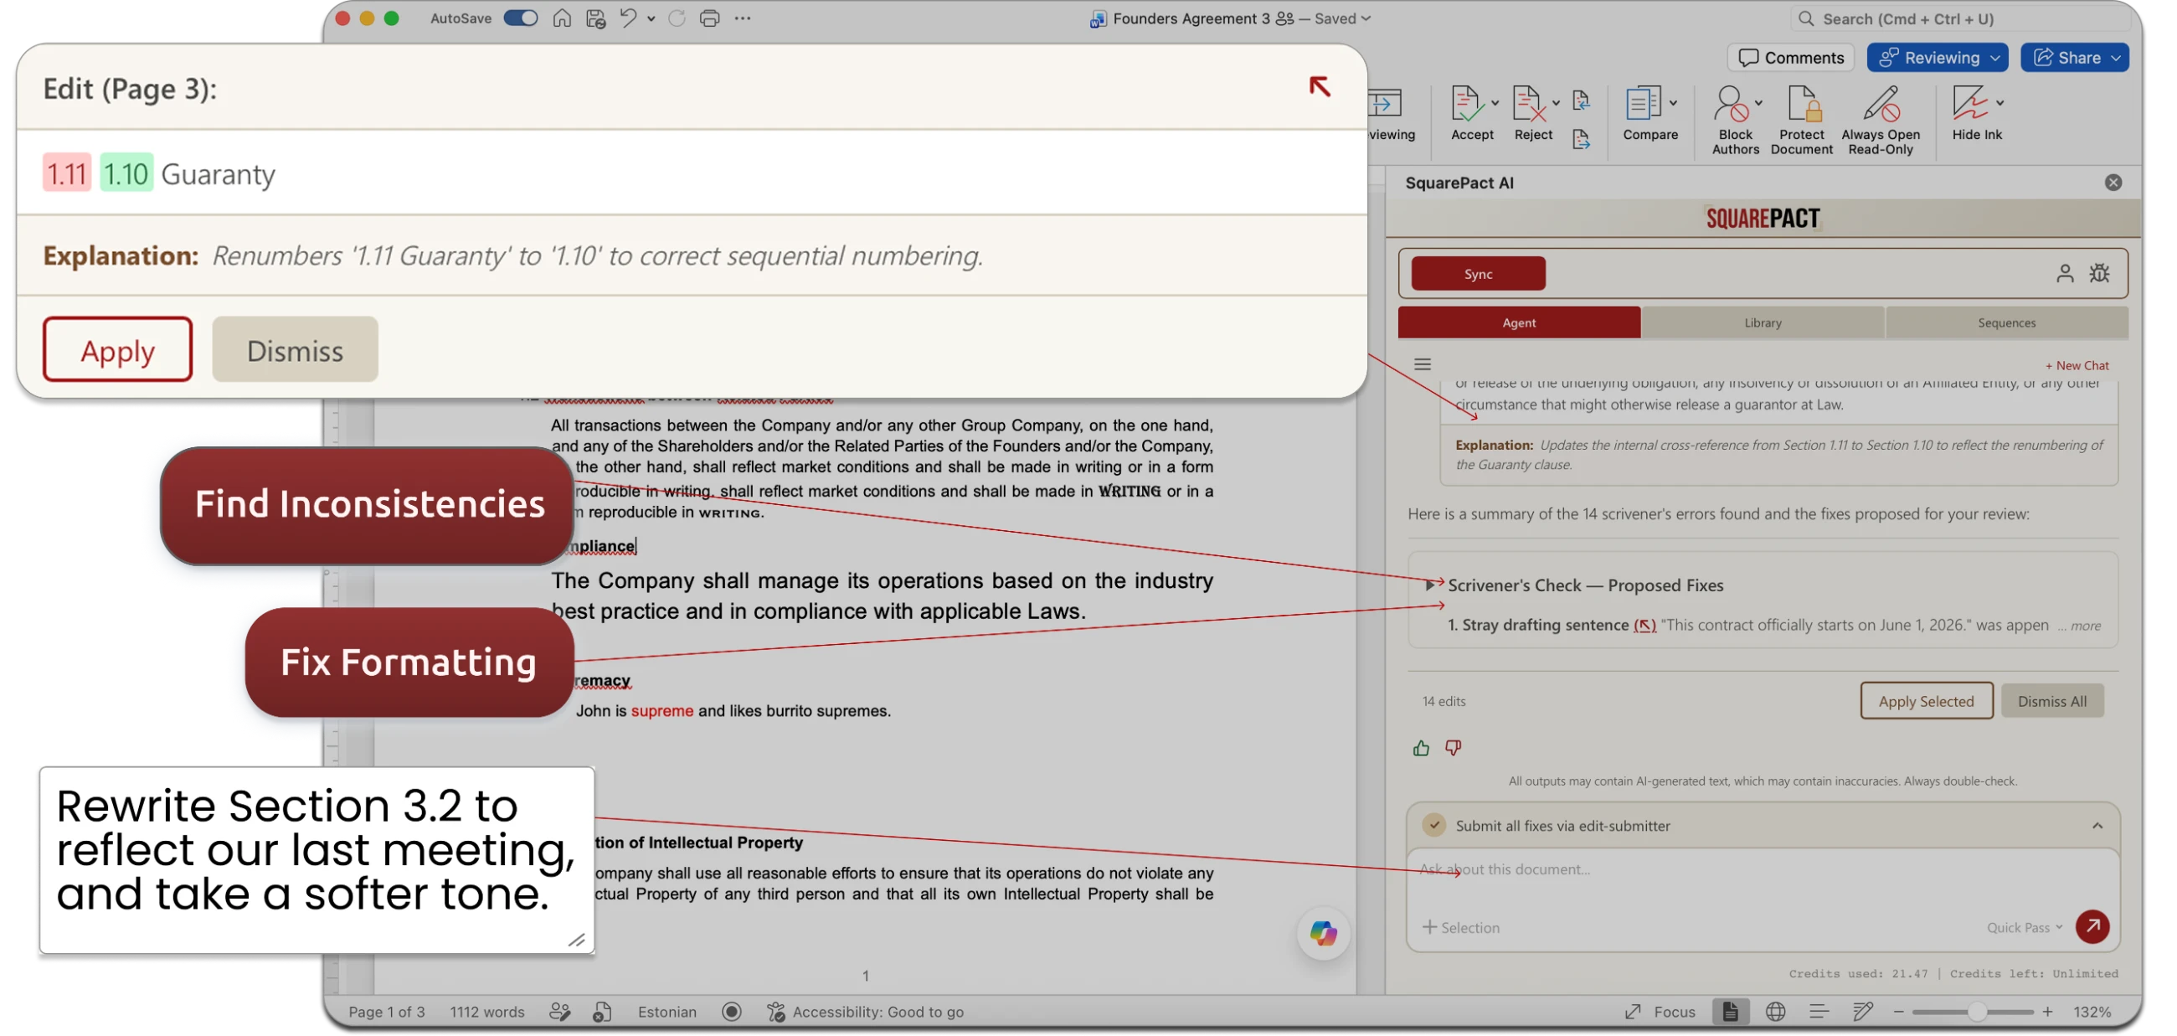The image size is (2177, 1036).
Task: Click the macro record icon in status bar
Action: click(x=732, y=1012)
